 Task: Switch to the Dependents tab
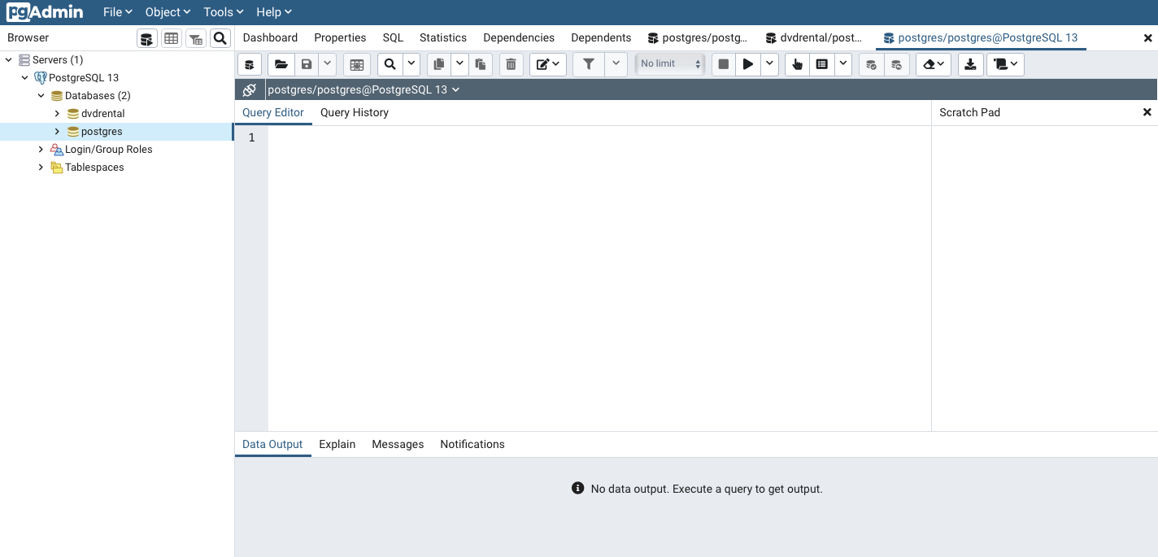point(601,37)
